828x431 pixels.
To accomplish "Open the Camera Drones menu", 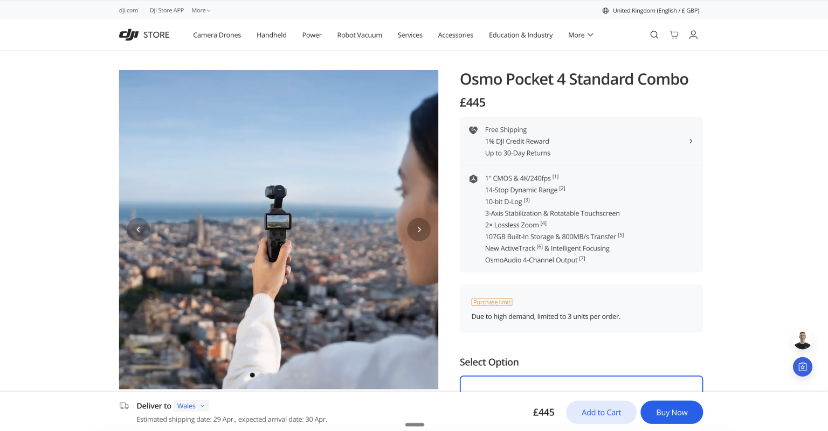I will coord(217,35).
